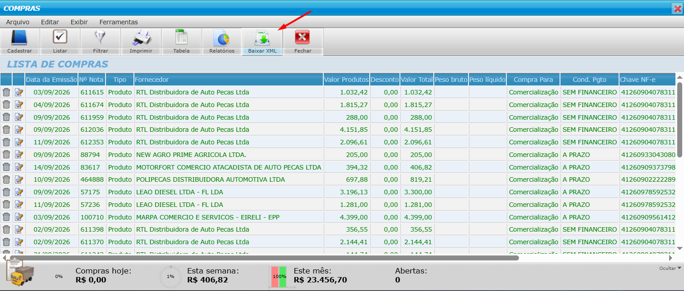Click the Fornecedor column header
The image size is (684, 291).
[229, 80]
